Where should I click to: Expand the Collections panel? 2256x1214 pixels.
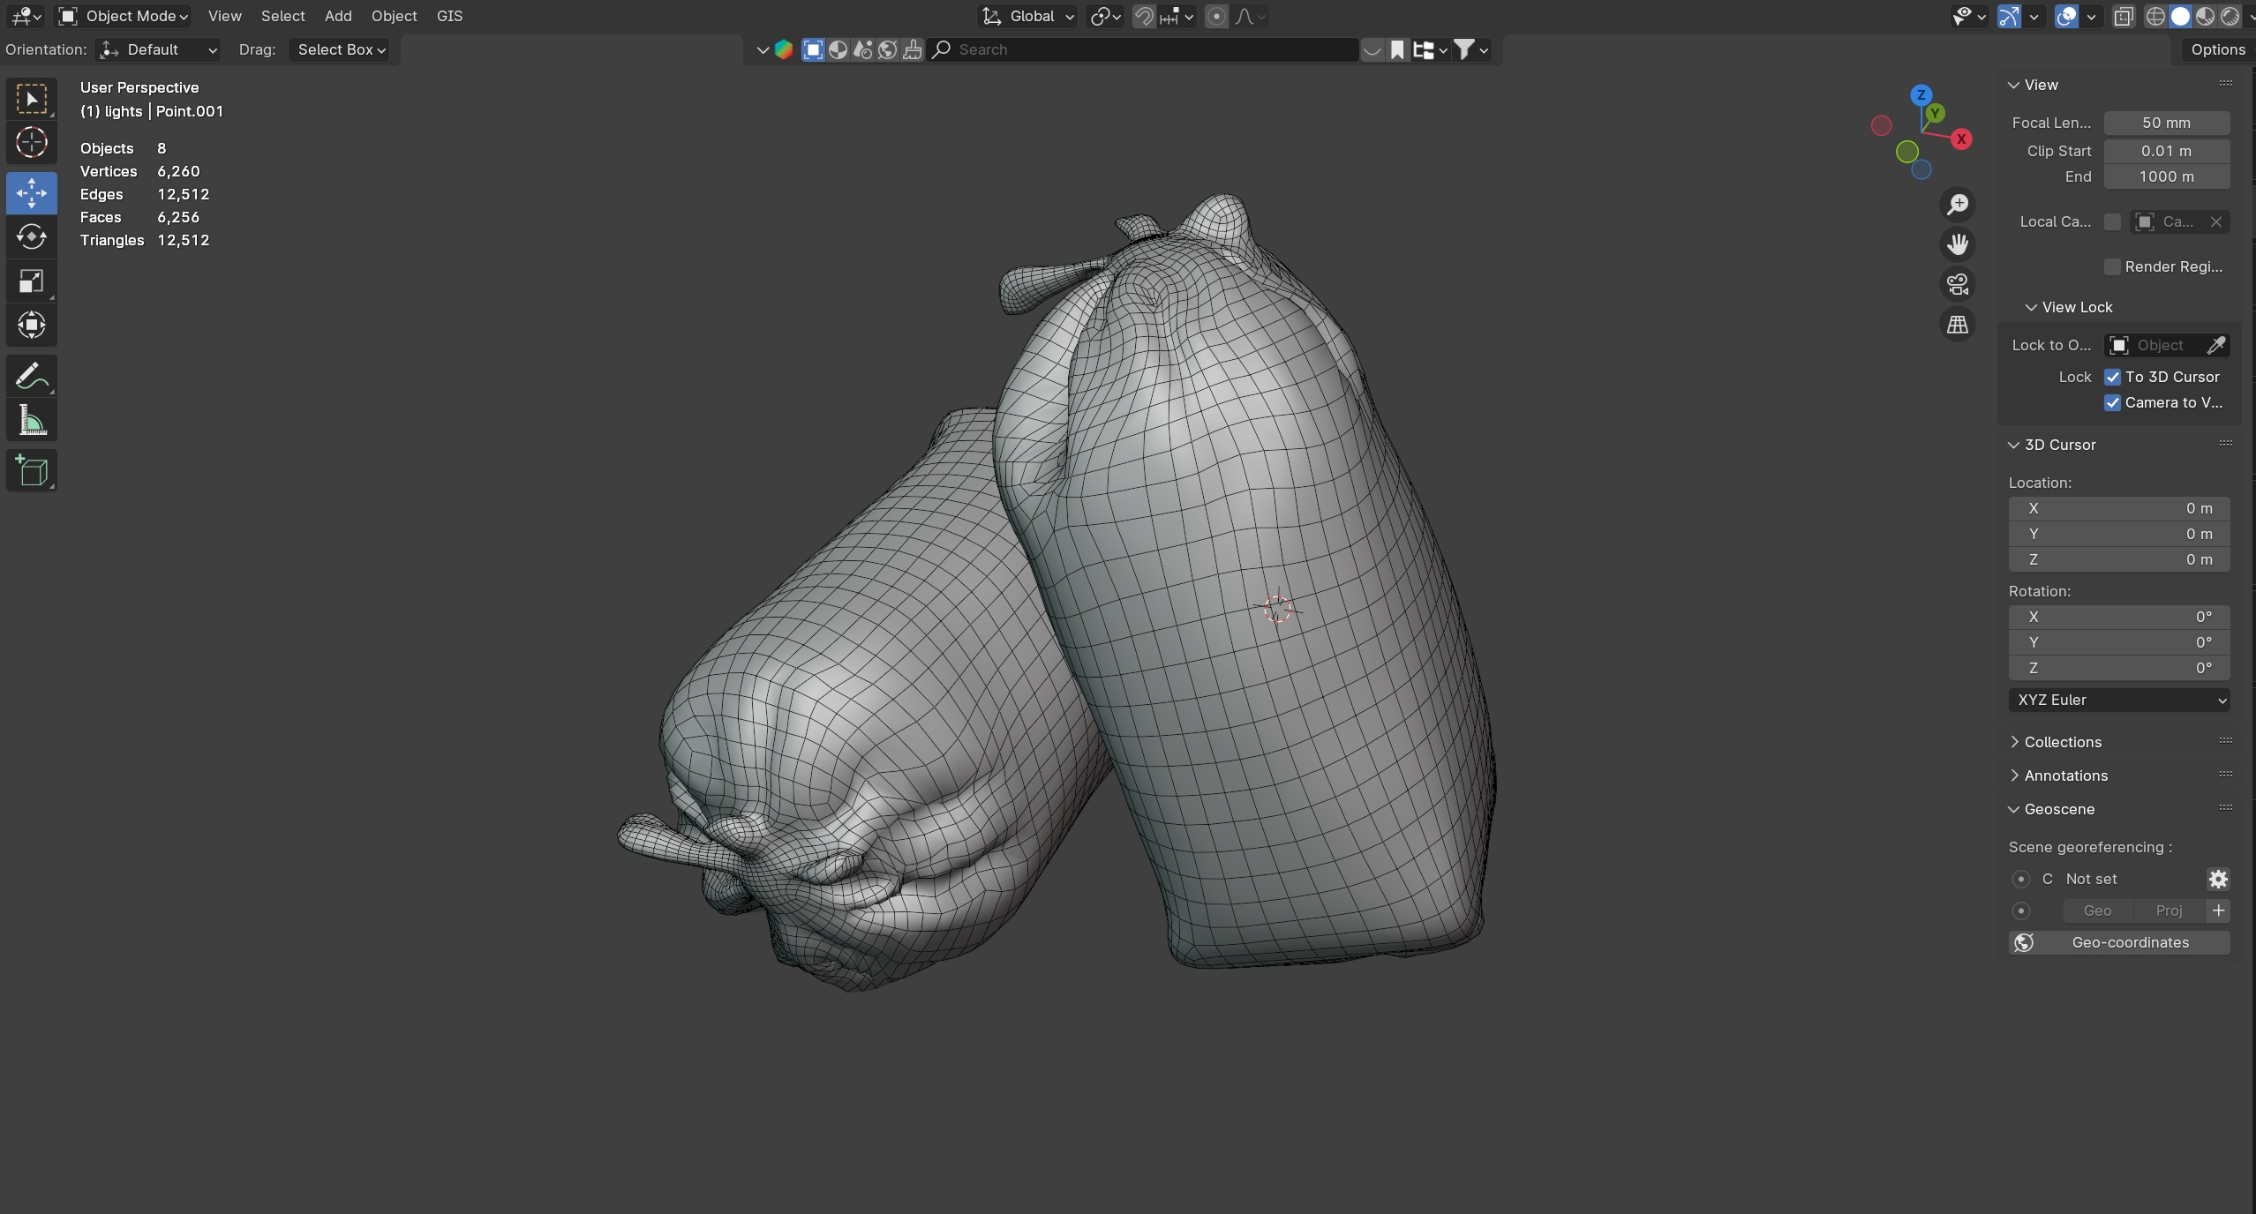point(2062,742)
